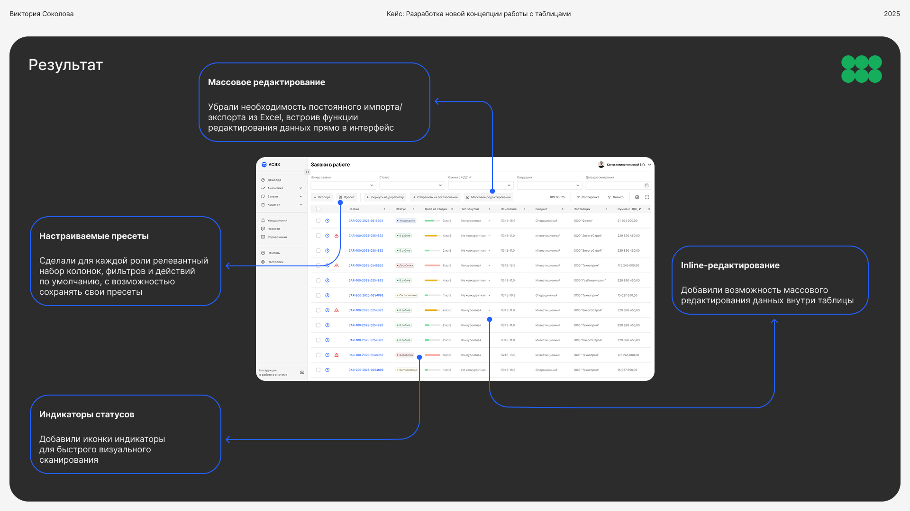Collapse sidebar with the arrows toggle icon
Image resolution: width=910 pixels, height=511 pixels.
[307, 172]
